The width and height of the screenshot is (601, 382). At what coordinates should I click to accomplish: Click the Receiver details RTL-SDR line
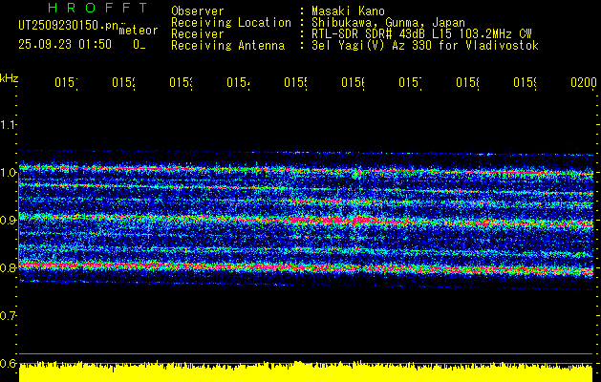pyautogui.click(x=421, y=34)
